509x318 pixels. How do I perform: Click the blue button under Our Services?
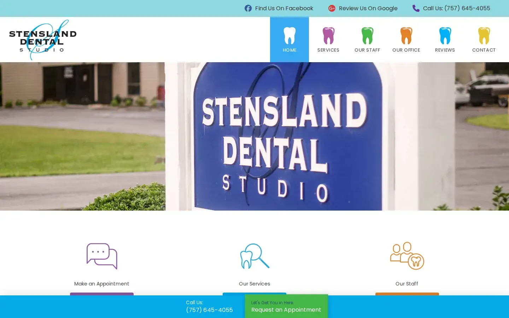[x=255, y=294]
